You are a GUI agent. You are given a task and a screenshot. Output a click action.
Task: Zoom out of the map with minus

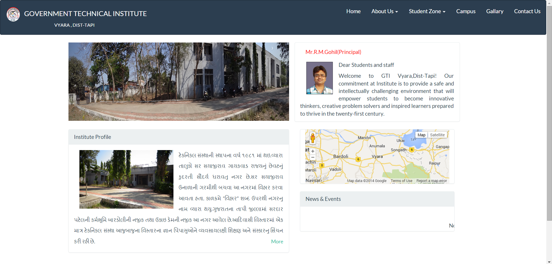pyautogui.click(x=313, y=157)
